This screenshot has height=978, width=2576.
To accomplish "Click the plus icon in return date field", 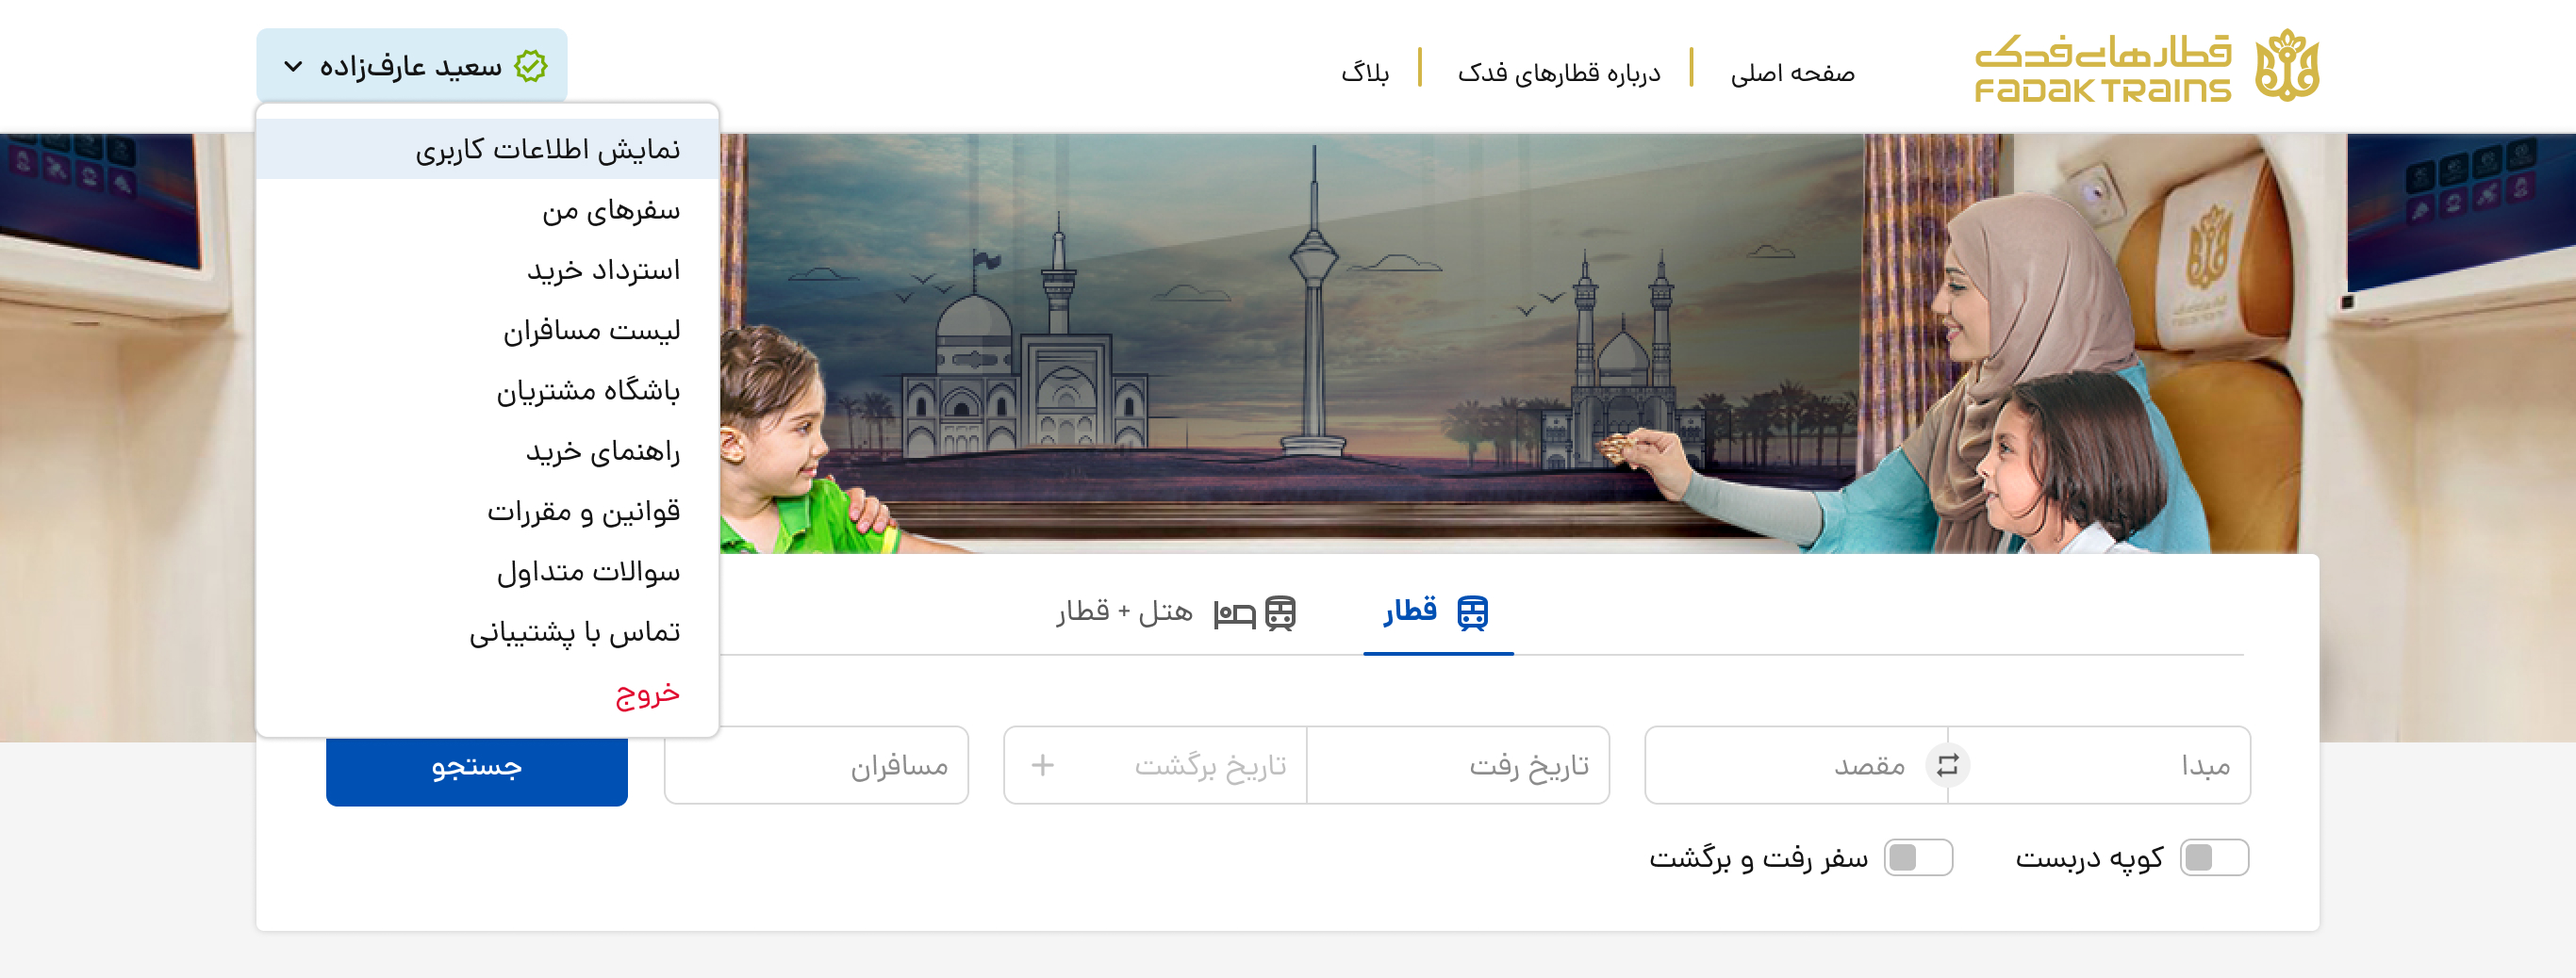I will (1042, 765).
